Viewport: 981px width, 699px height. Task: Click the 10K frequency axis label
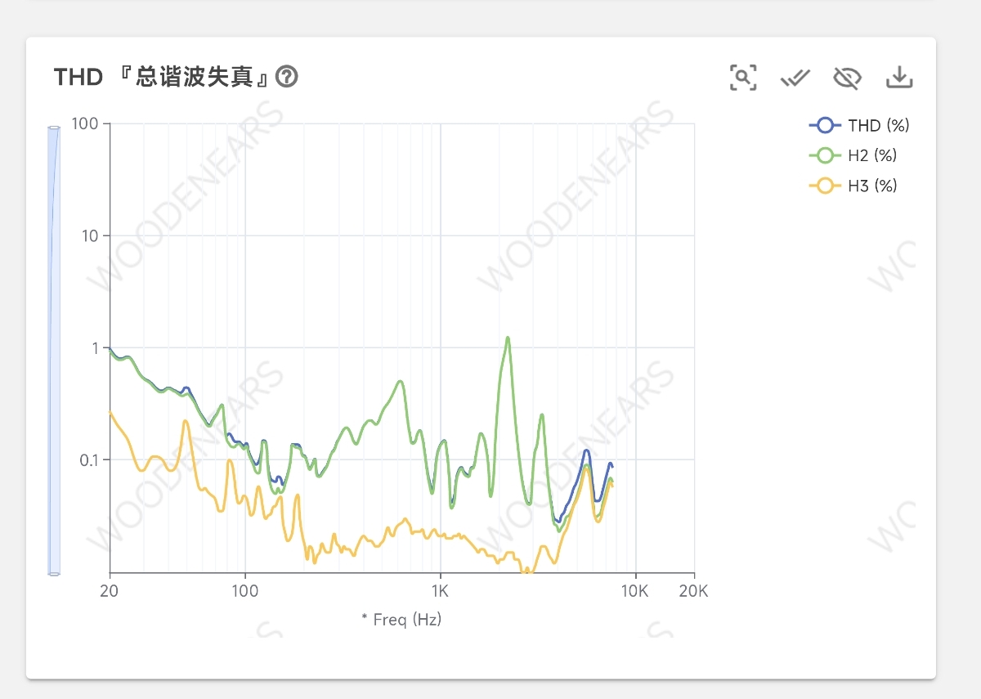click(634, 591)
